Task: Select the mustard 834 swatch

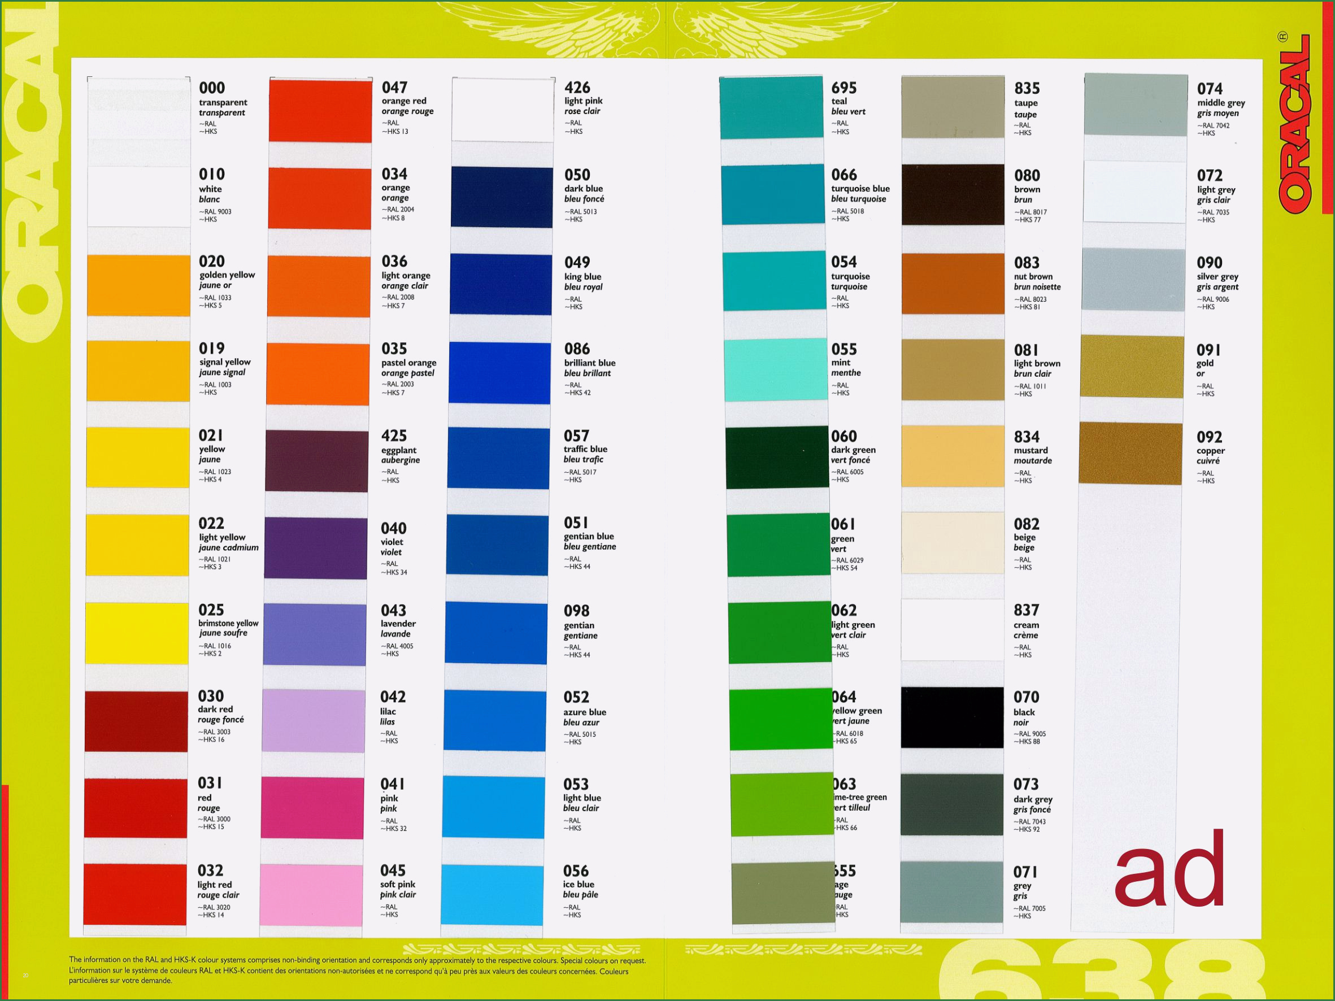Action: click(953, 456)
